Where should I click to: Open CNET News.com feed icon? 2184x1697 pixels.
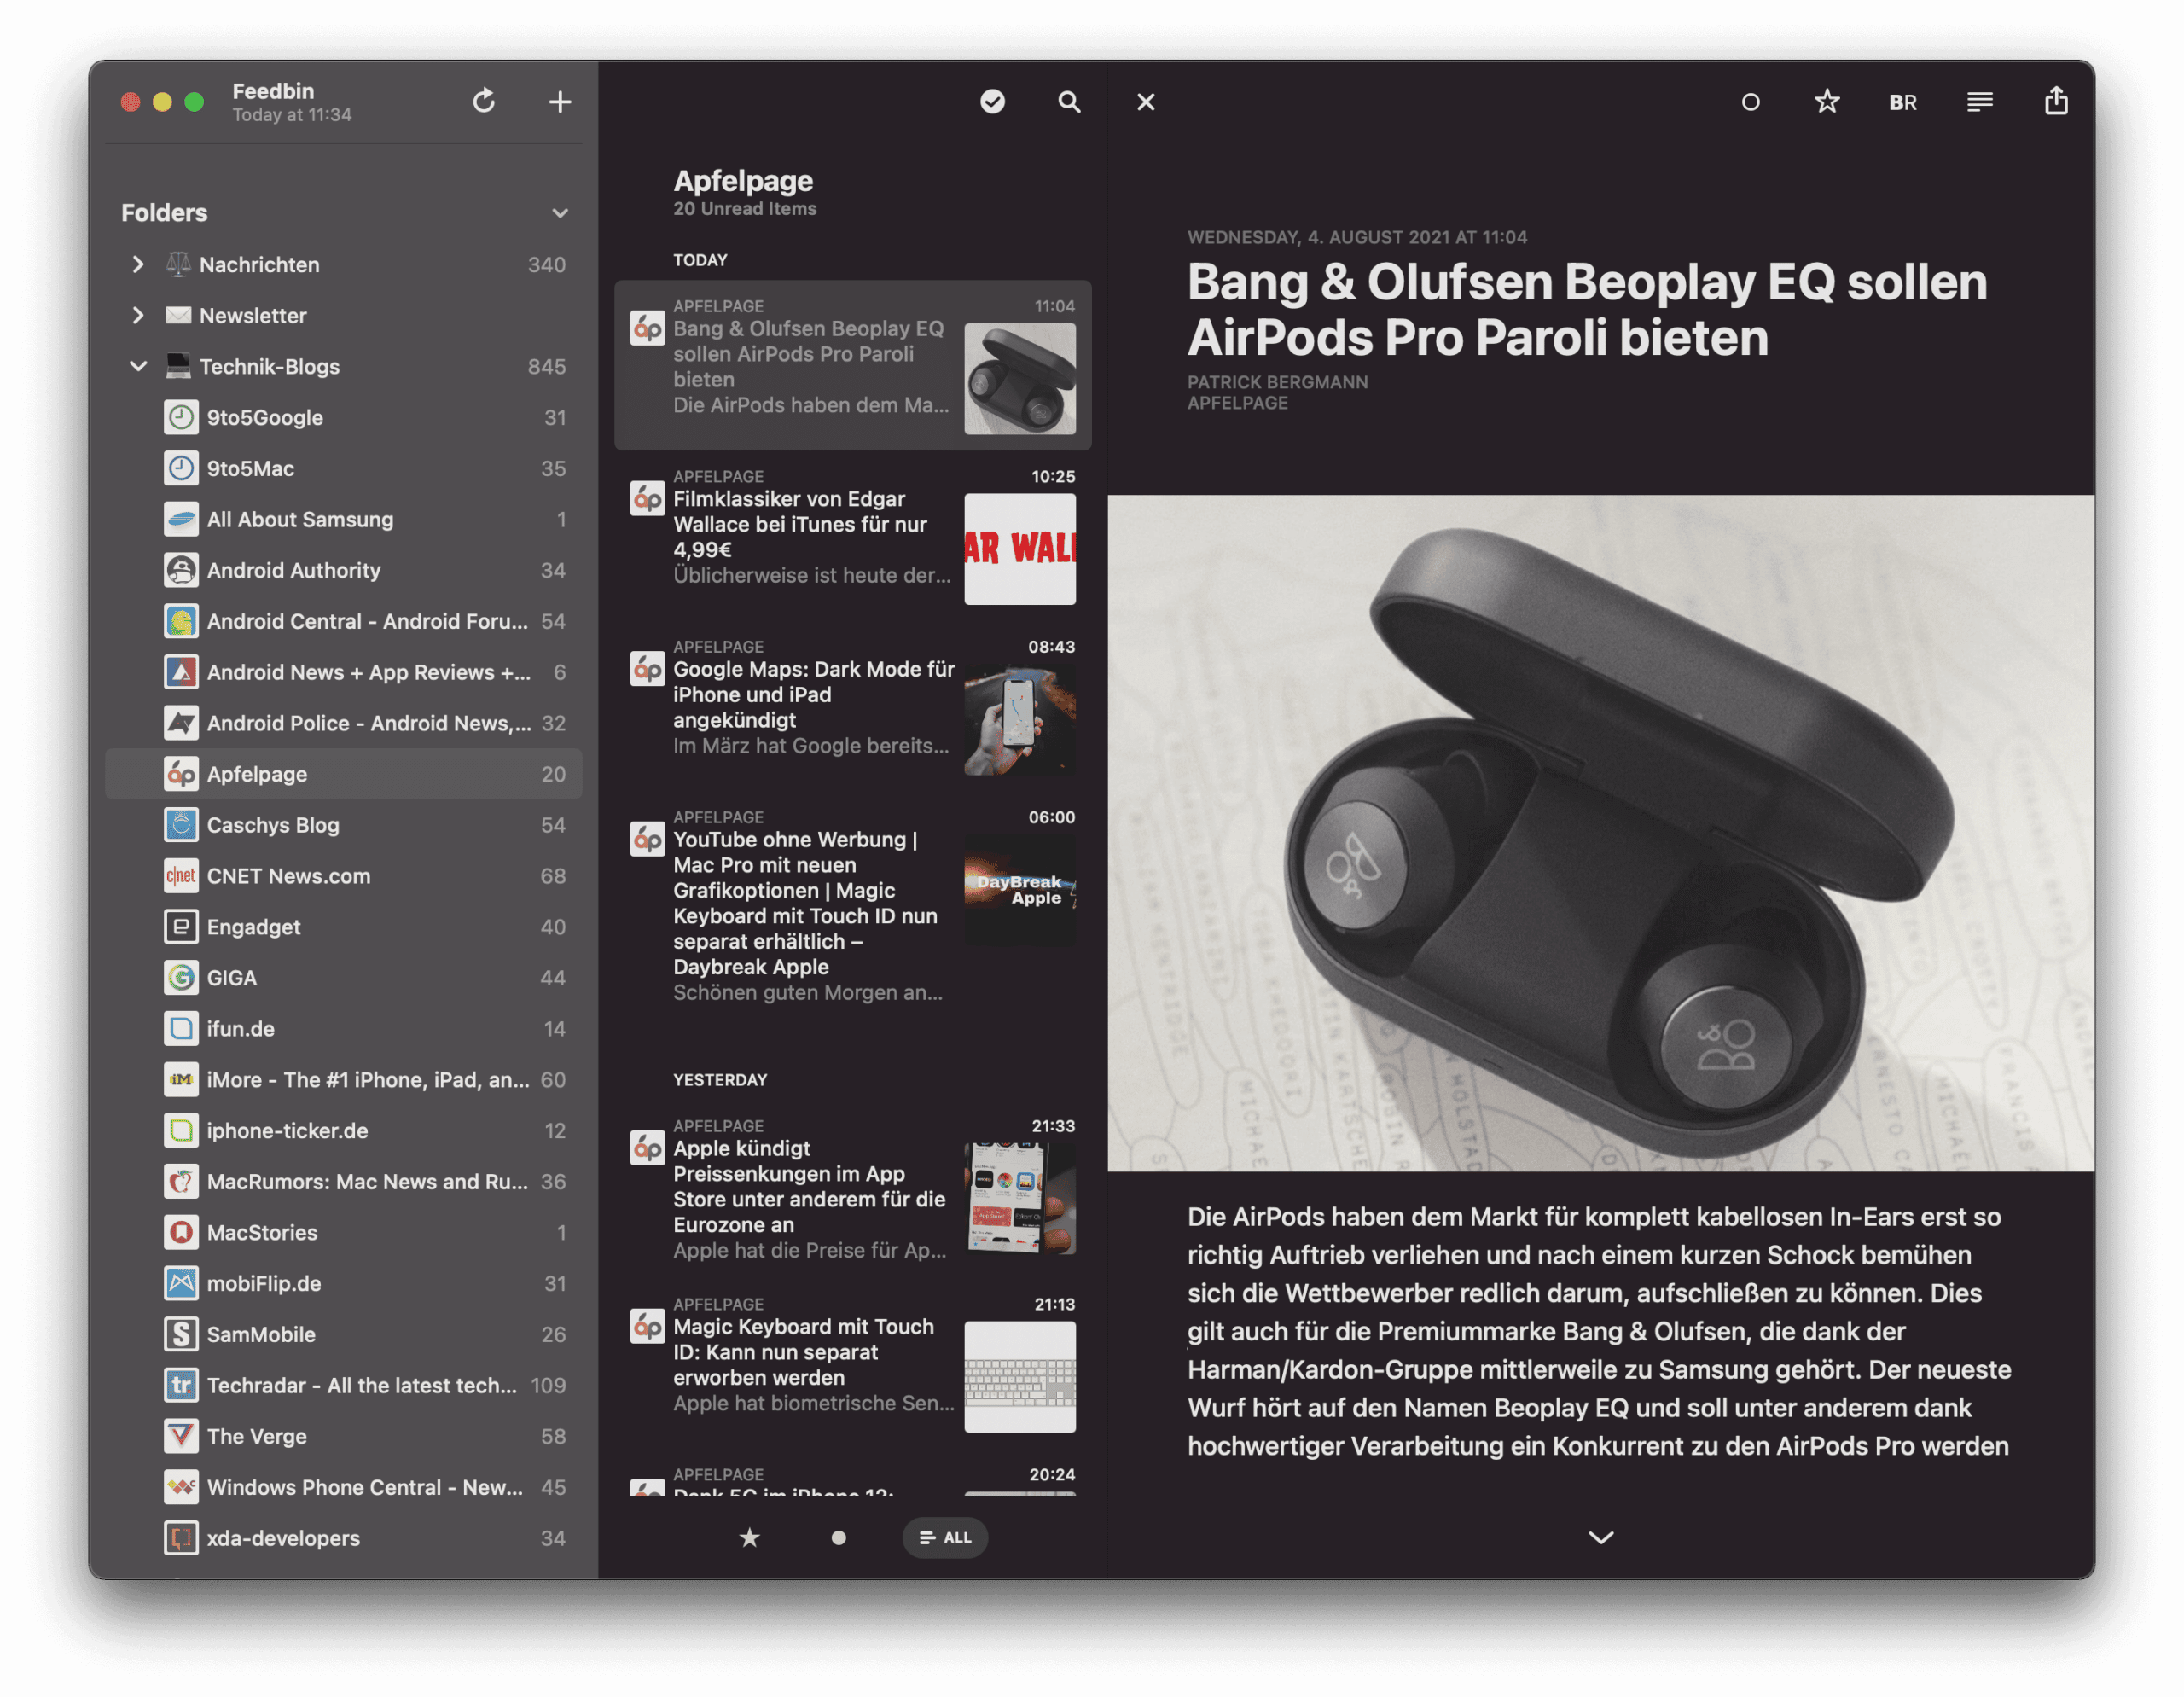(x=181, y=876)
